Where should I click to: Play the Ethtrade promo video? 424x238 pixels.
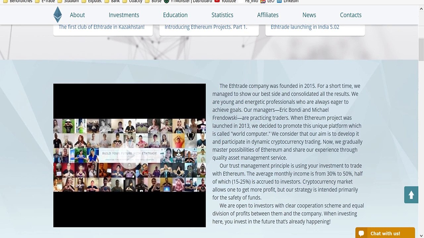click(129, 155)
